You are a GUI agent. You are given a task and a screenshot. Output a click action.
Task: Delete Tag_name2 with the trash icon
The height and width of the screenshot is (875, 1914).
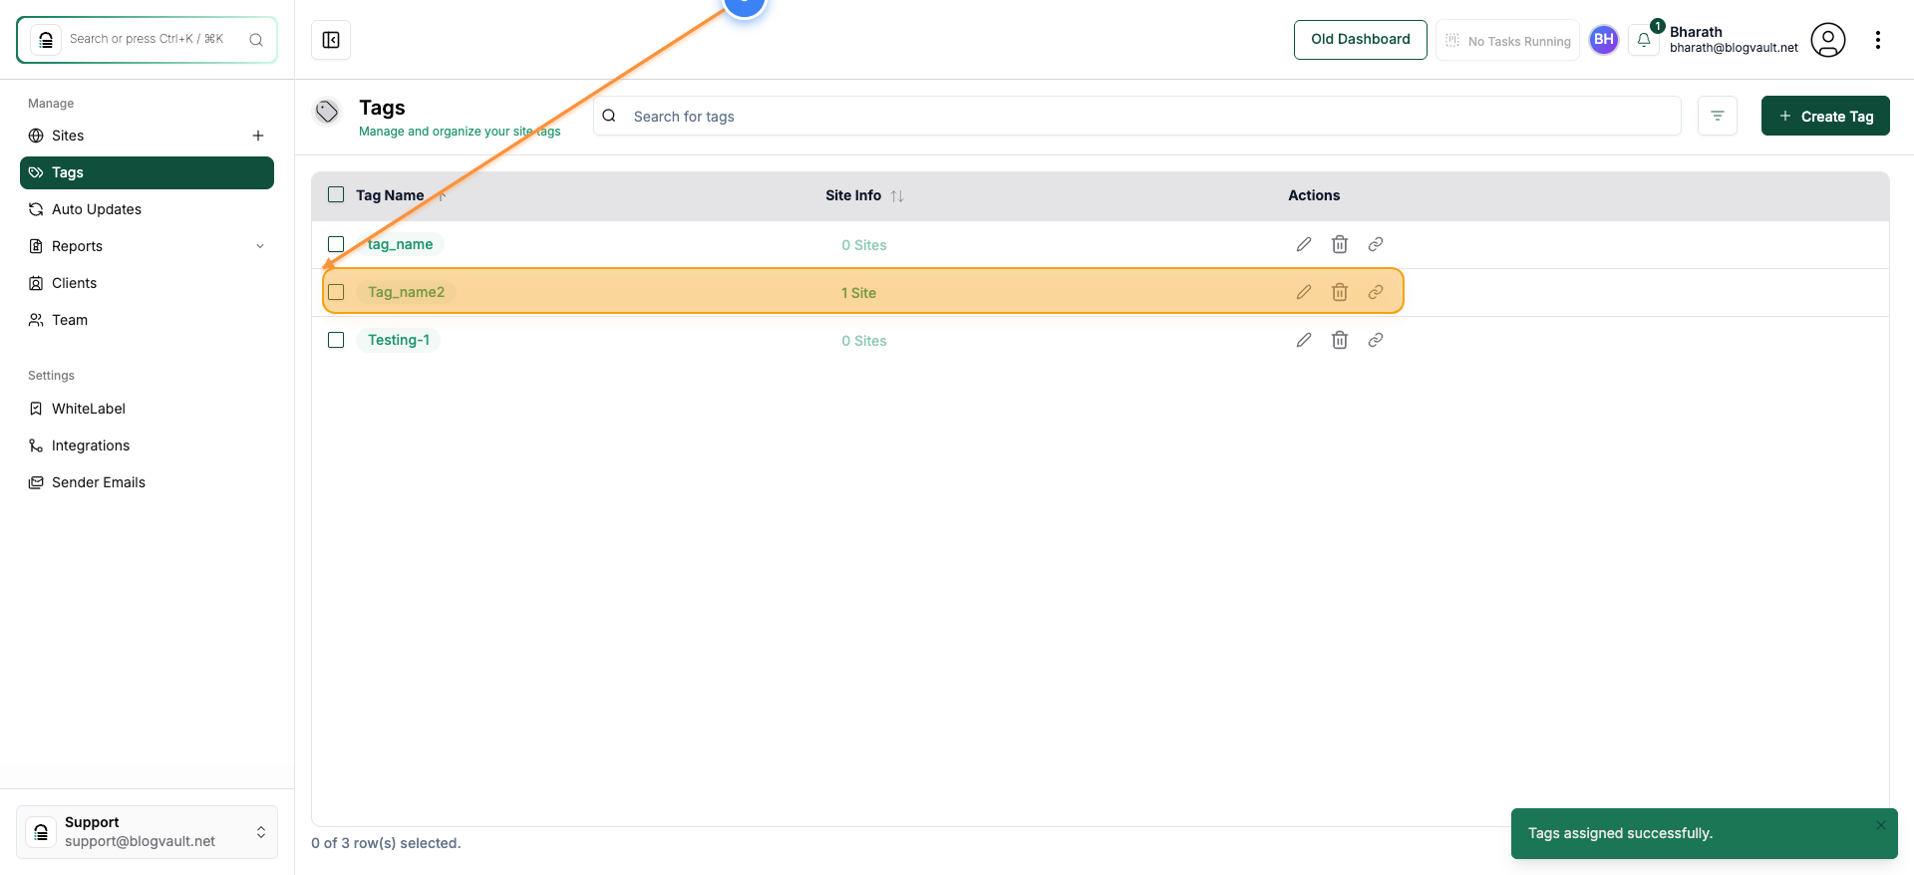1340,292
